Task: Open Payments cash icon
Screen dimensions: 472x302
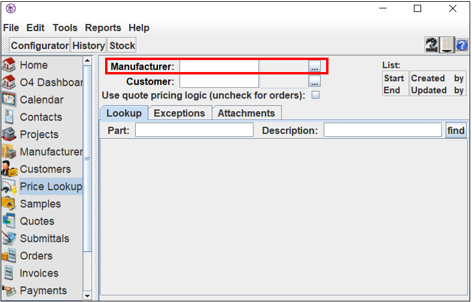Action: click(9, 290)
